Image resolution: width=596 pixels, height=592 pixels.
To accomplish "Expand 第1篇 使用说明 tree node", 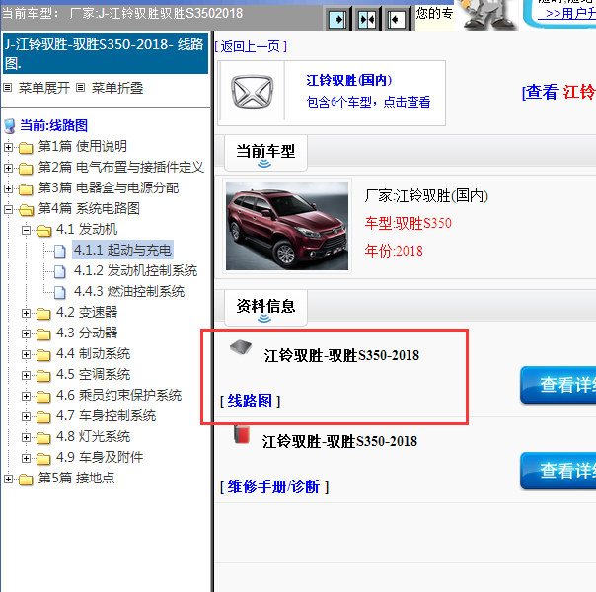I will point(8,147).
